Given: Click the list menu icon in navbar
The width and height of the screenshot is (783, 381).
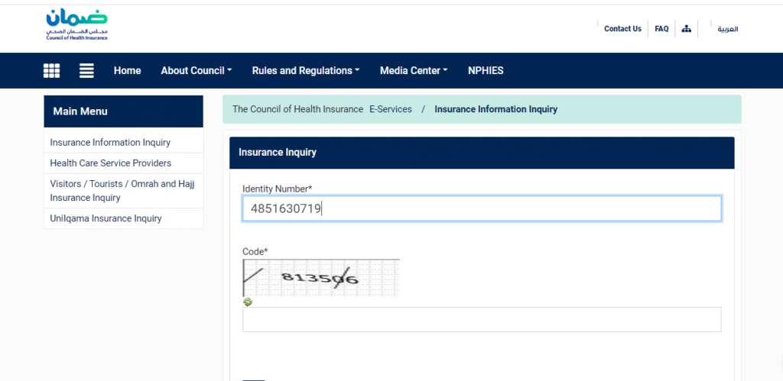Looking at the screenshot, I should pos(86,71).
